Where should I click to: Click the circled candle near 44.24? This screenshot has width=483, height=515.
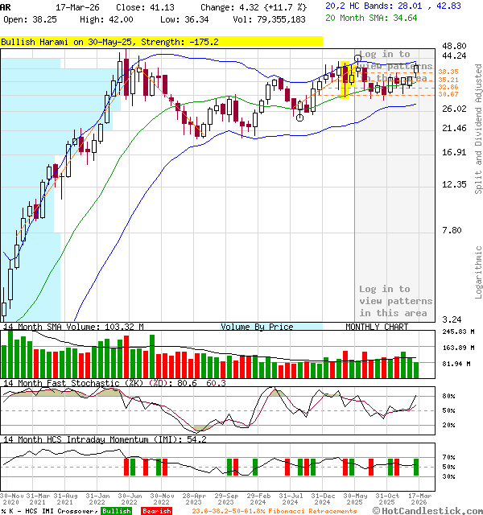pos(358,59)
